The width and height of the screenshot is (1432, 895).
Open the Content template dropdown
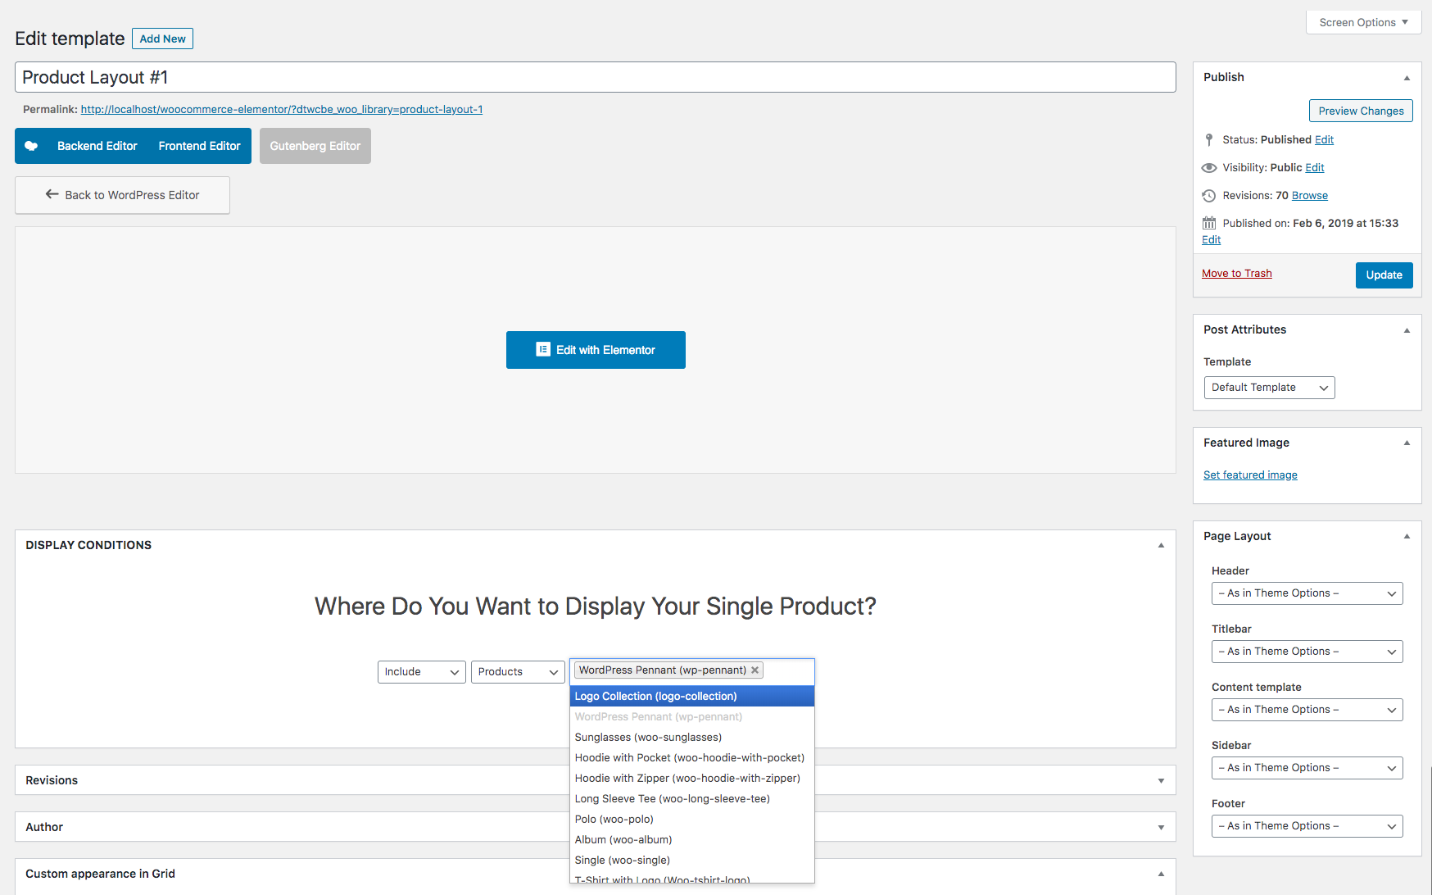(x=1307, y=710)
